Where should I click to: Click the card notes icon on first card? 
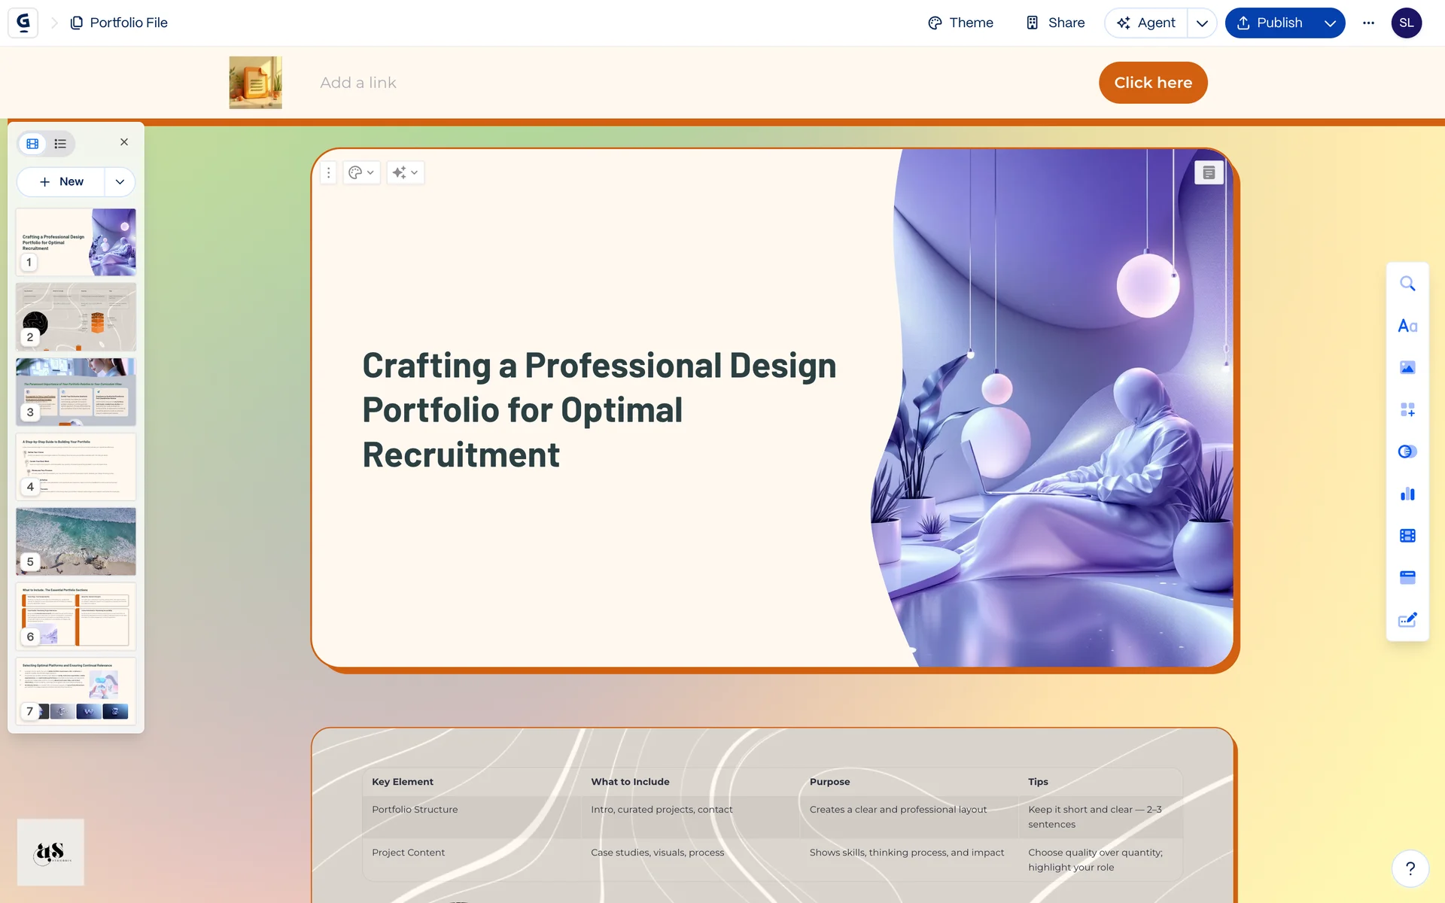pos(1209,172)
